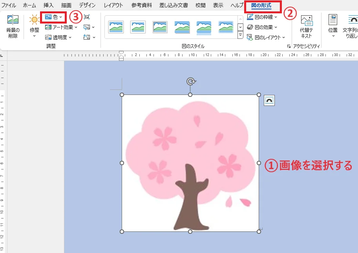Image resolution: width=358 pixels, height=253 pixels.
Task: Click the 図の枠線 pen icon
Action: [250, 17]
